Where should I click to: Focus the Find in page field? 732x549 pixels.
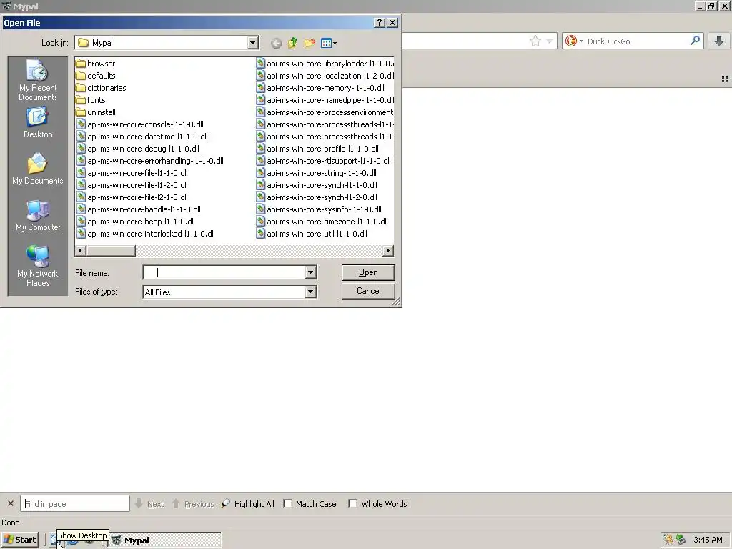(74, 504)
